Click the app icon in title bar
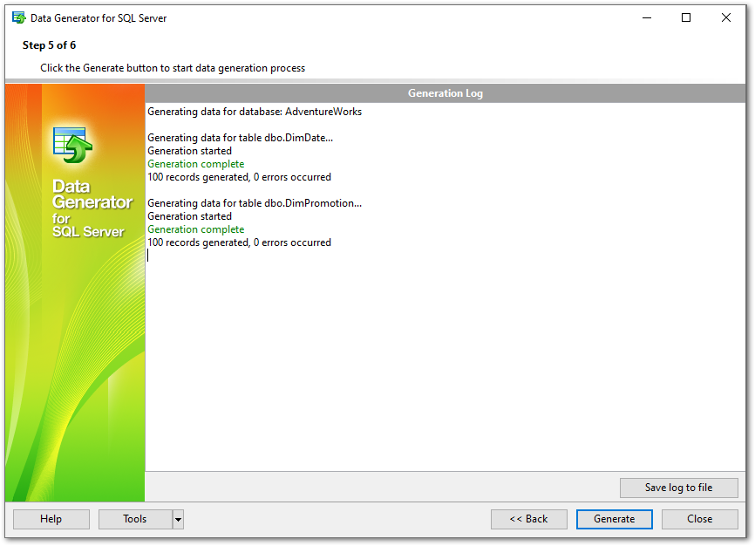Screen dimensions: 755x546 19,18
